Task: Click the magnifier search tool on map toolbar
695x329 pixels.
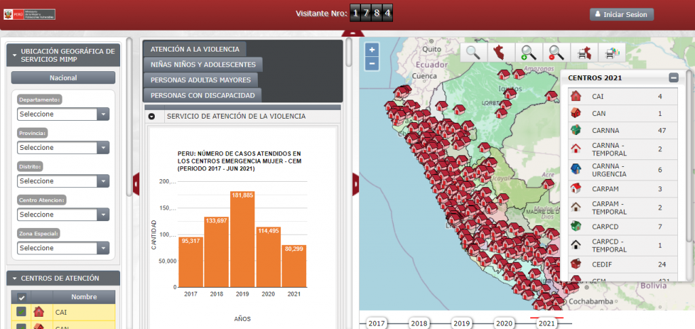Action: 473,52
